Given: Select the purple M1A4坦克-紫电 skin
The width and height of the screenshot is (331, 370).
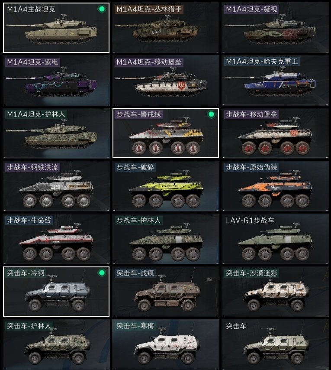Looking at the screenshot, I should [56, 80].
